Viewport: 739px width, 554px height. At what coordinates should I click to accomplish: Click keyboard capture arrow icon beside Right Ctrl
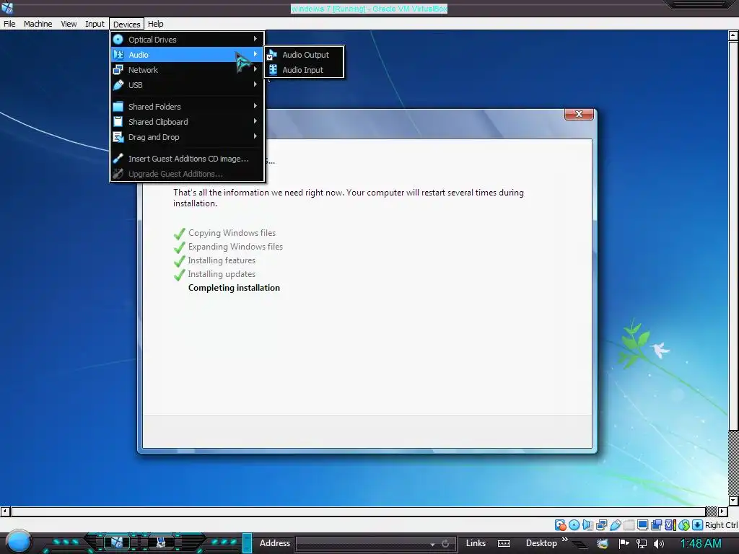(x=698, y=525)
